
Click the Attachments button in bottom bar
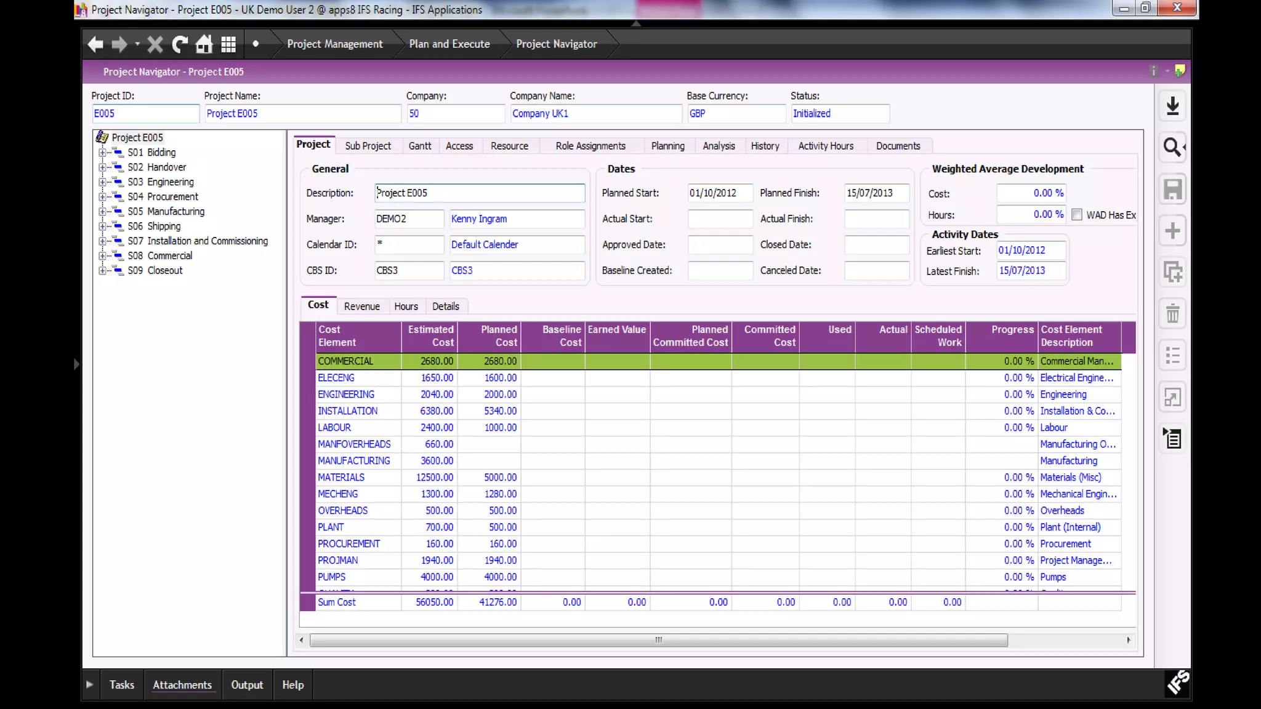(182, 685)
